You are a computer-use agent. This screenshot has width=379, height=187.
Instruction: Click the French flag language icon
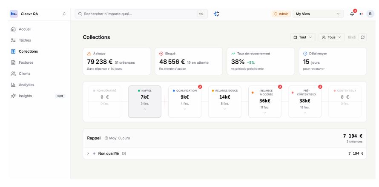361,14
